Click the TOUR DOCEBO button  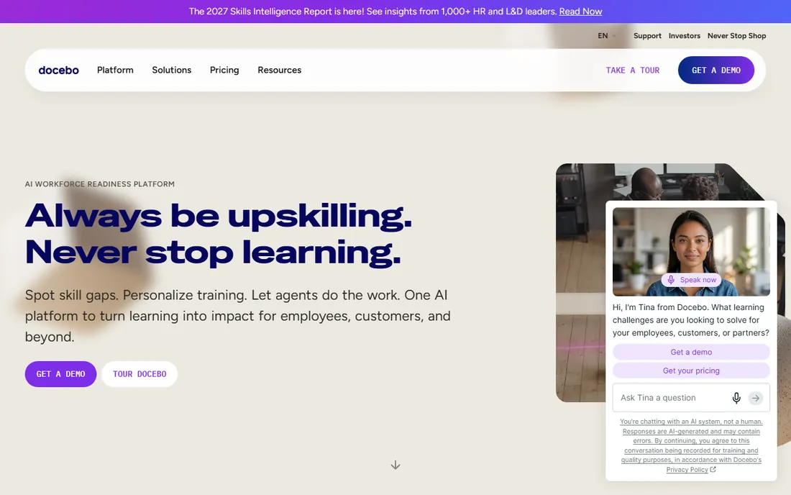click(x=140, y=374)
